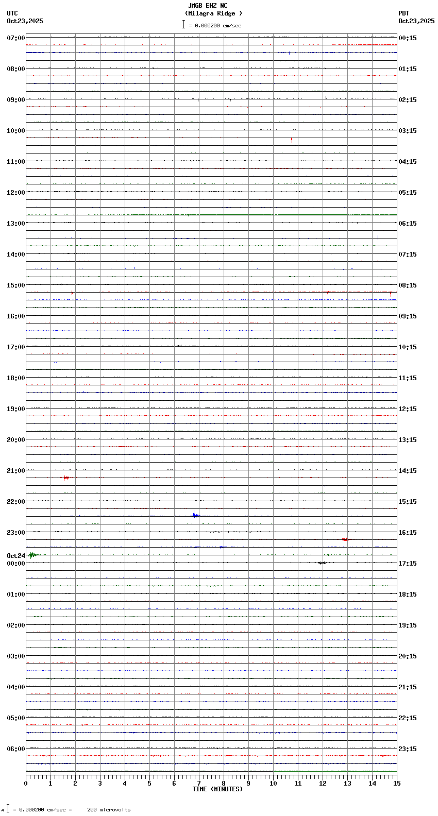Click the '06:00' UTC time label
This screenshot has height=816, width=438.
(16, 749)
